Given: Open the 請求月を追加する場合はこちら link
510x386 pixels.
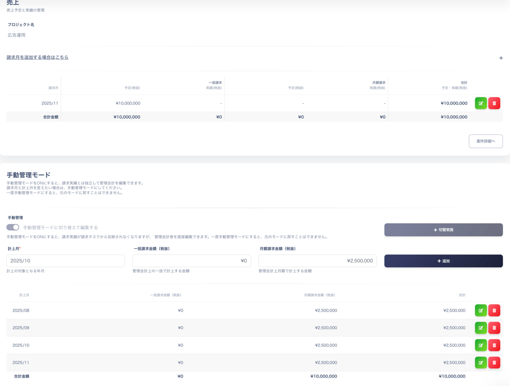Looking at the screenshot, I should (x=37, y=57).
